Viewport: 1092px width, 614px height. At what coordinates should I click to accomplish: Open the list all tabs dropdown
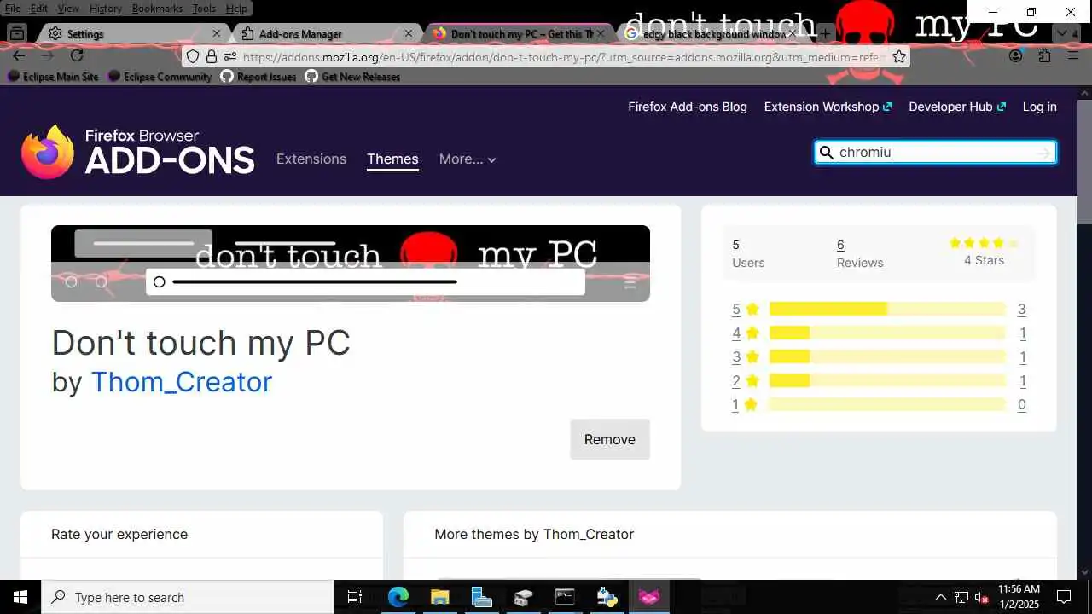[x=1061, y=33]
